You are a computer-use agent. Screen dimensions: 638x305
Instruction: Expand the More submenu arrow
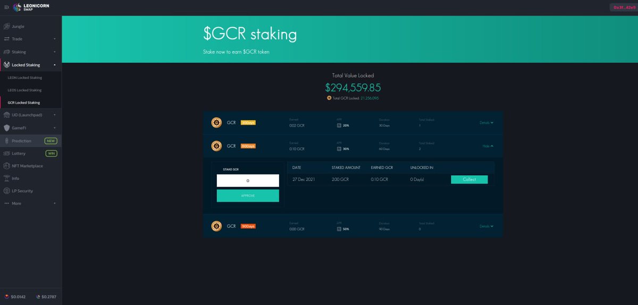[x=55, y=204]
